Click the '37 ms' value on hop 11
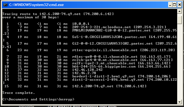184x107 pixels. pyautogui.click(x=23, y=70)
